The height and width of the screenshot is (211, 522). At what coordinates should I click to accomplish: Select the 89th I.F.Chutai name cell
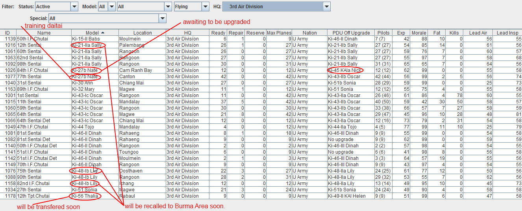44,89
